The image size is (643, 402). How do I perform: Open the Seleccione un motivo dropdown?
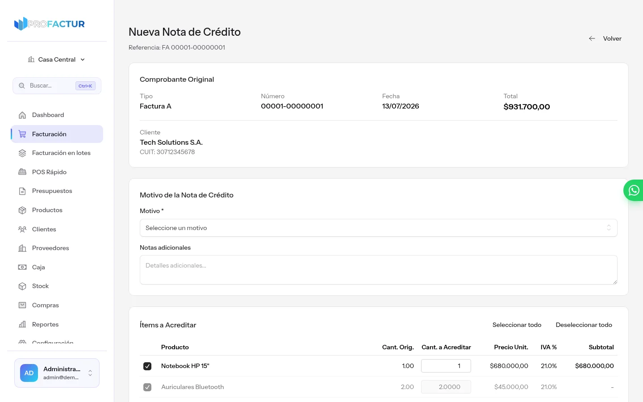click(379, 228)
